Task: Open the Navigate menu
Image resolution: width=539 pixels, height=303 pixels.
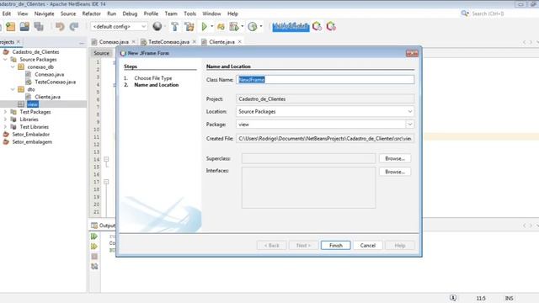Action: click(44, 13)
